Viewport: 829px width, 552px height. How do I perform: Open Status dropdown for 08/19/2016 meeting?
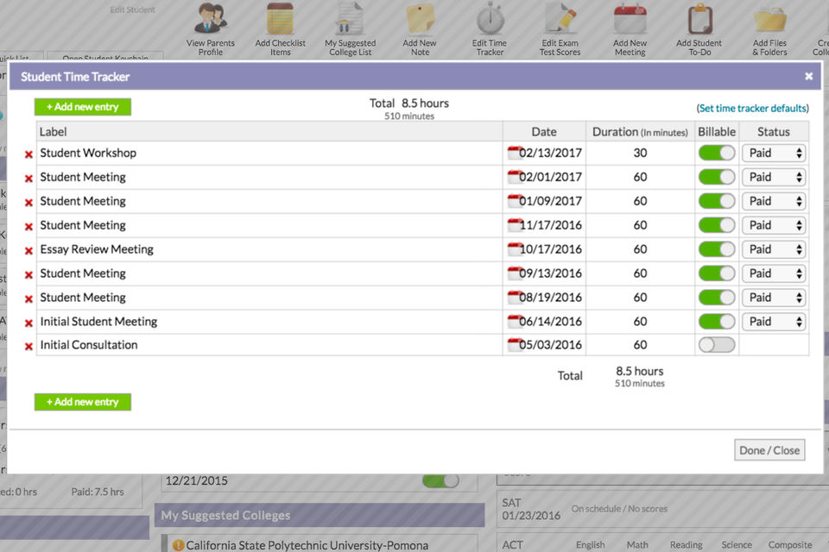point(774,298)
